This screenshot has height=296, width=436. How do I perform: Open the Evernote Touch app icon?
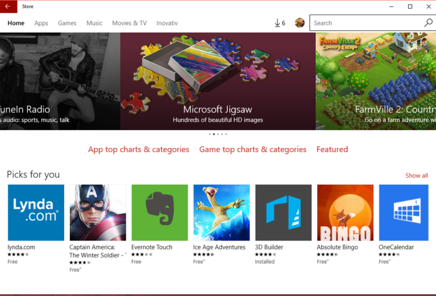(x=159, y=213)
